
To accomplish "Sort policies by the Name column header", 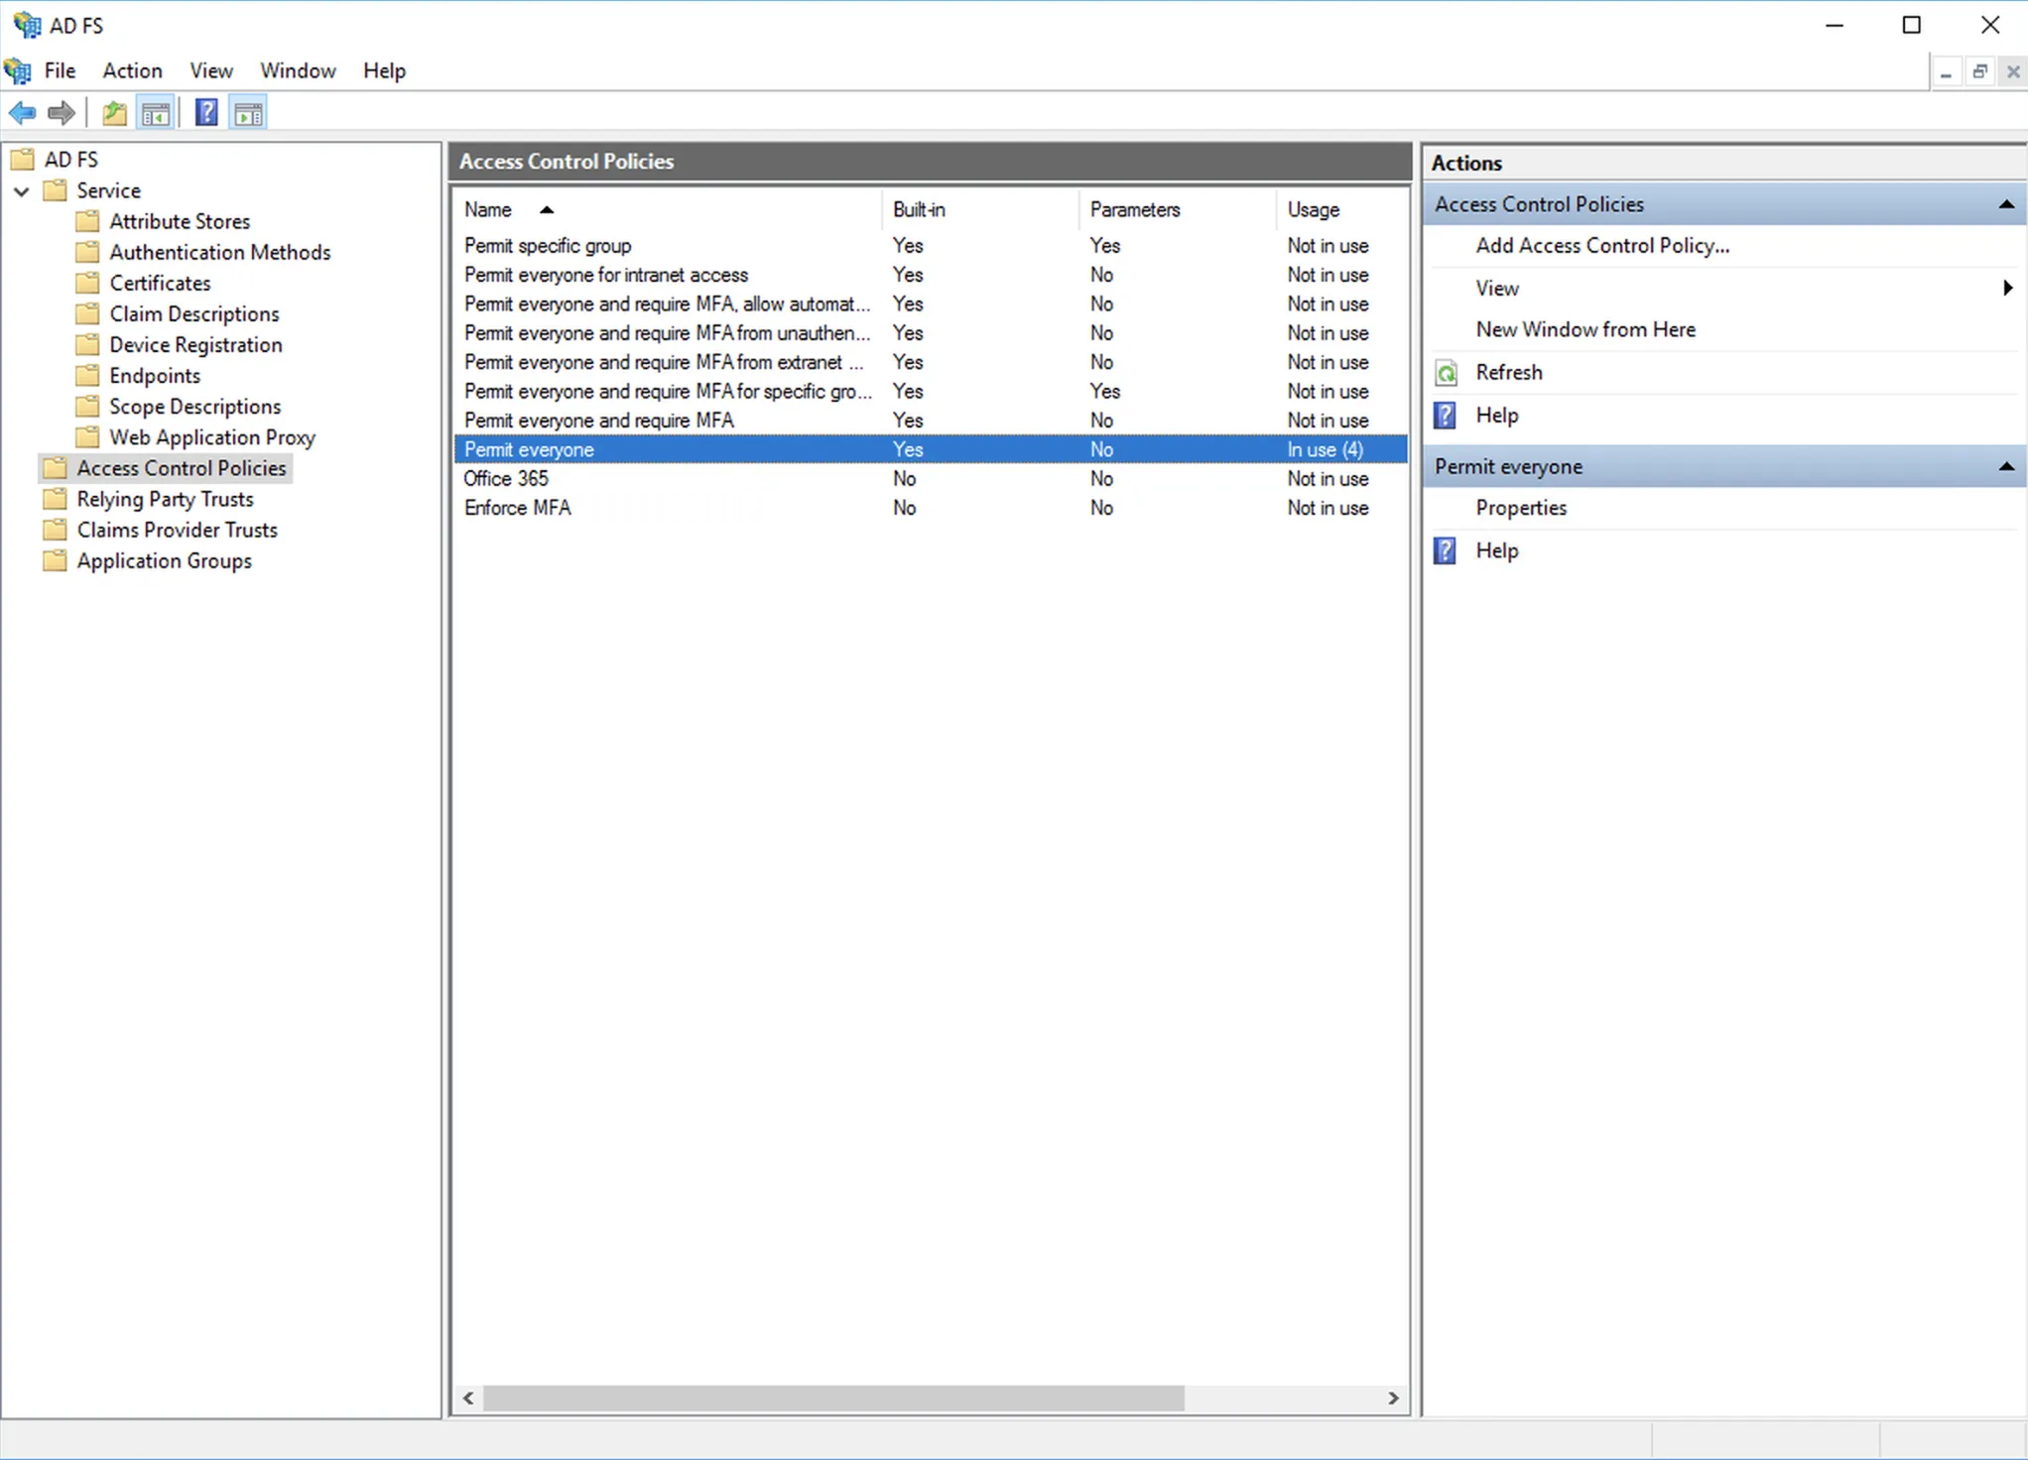I will point(488,209).
